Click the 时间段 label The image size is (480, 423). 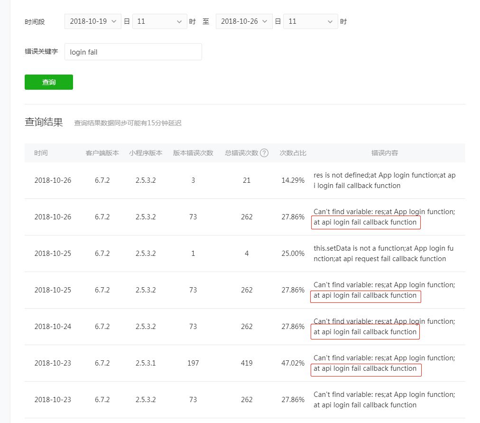click(35, 22)
